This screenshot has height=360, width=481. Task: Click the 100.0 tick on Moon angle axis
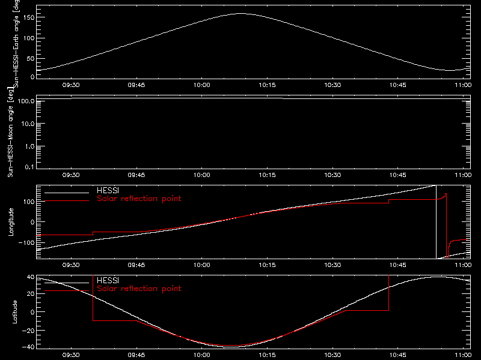coord(26,101)
